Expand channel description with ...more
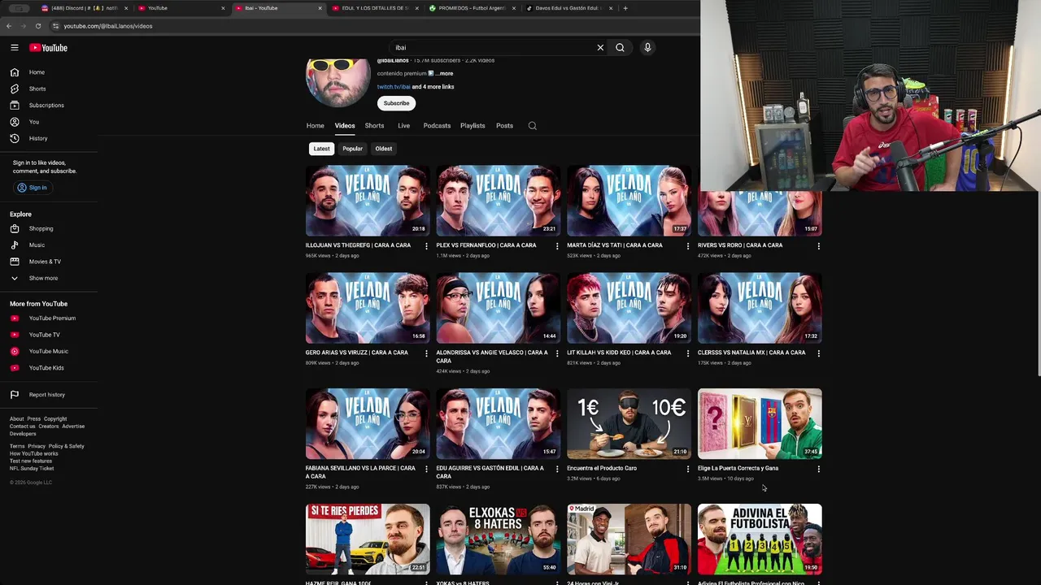The width and height of the screenshot is (1041, 585). tap(444, 74)
